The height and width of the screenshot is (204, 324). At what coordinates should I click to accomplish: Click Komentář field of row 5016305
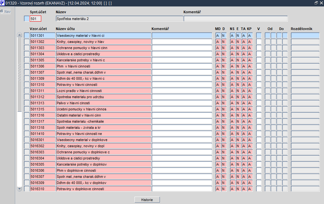pyautogui.click(x=182, y=164)
